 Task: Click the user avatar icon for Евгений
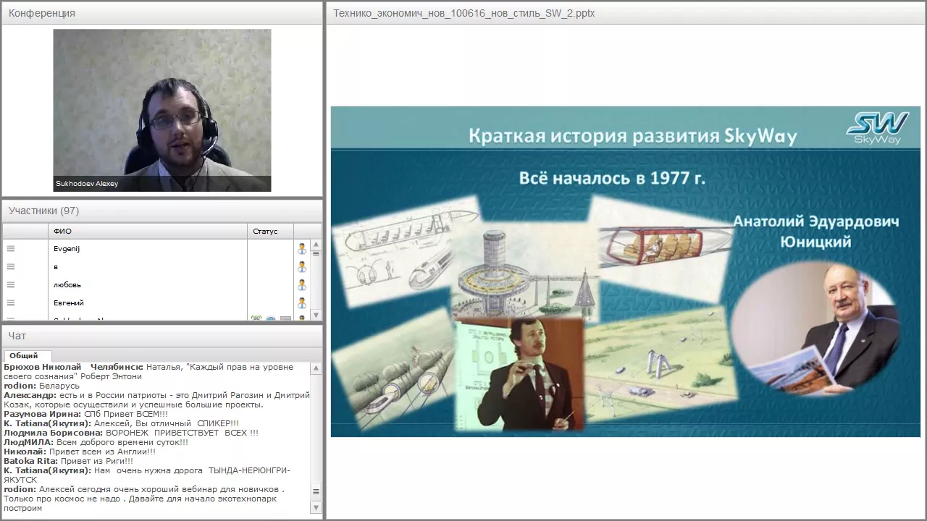tap(302, 302)
